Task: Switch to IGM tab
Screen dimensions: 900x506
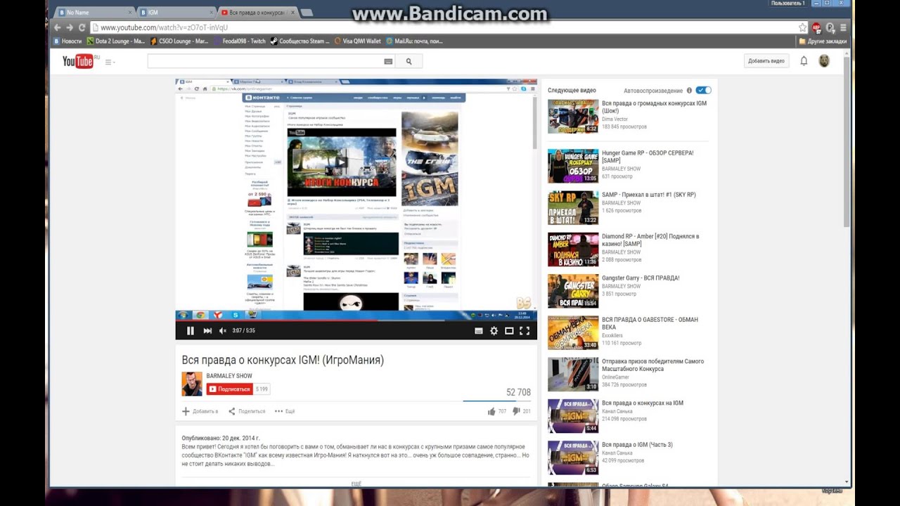Action: pos(176,12)
